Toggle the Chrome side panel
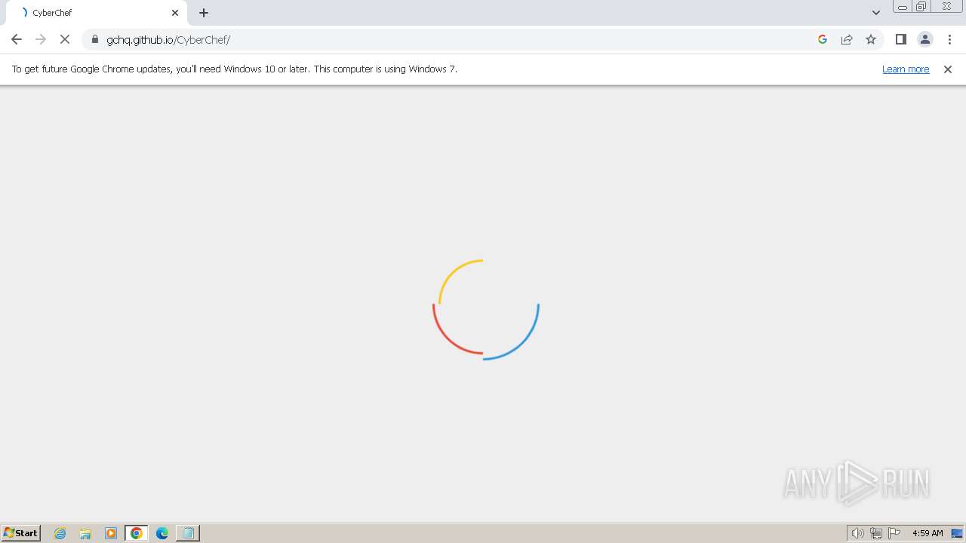This screenshot has height=543, width=966. (901, 39)
